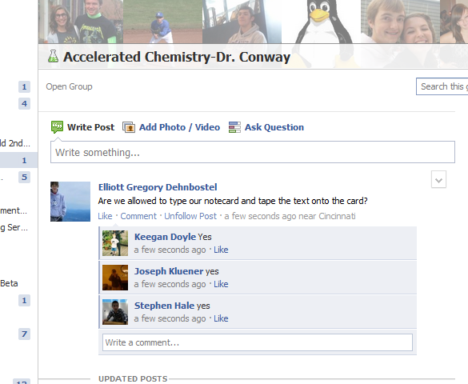This screenshot has height=384, width=468.
Task: Click the green flask group icon
Action: (53, 56)
